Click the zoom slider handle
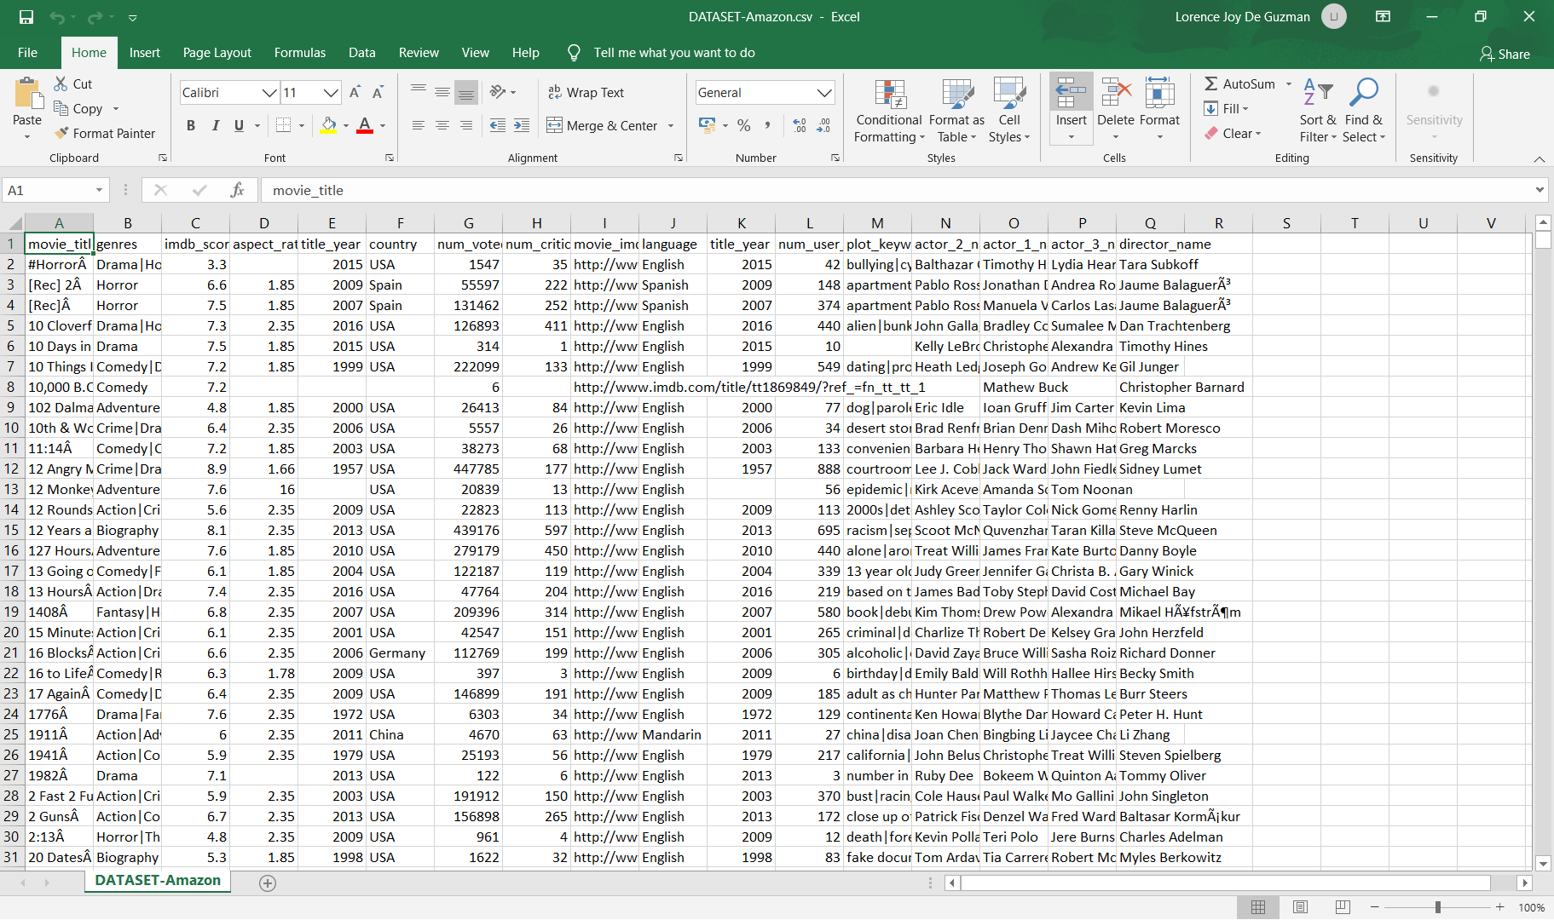This screenshot has width=1554, height=920. coord(1437,907)
